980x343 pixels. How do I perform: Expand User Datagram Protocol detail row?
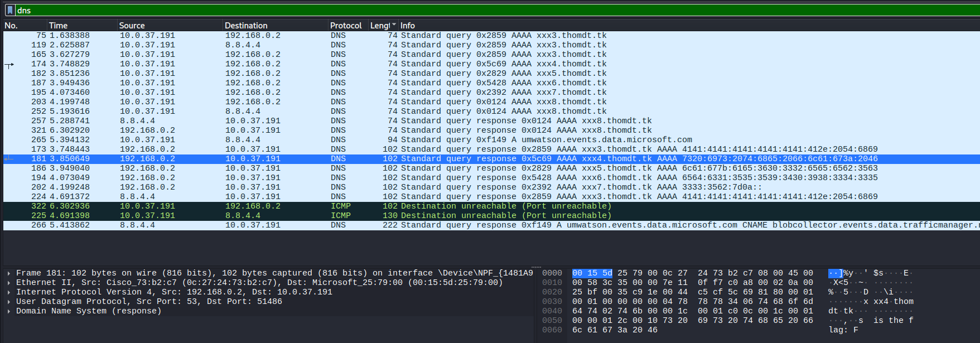point(9,302)
